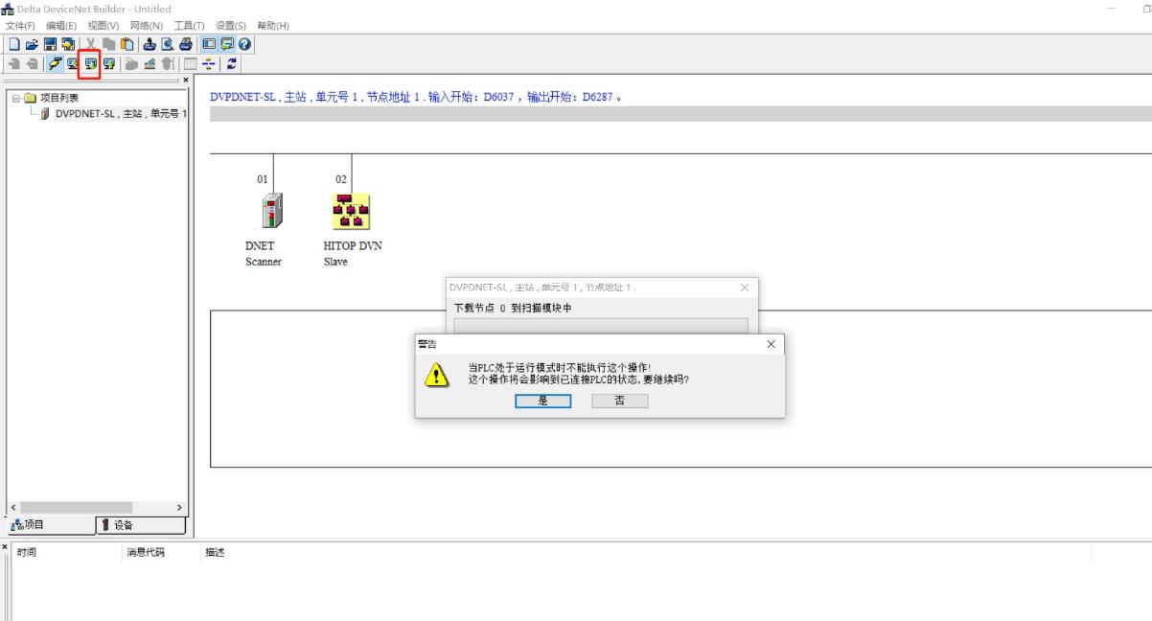The height and width of the screenshot is (621, 1152).
Task: Click the 下载节点 0 status text
Action: pos(513,309)
